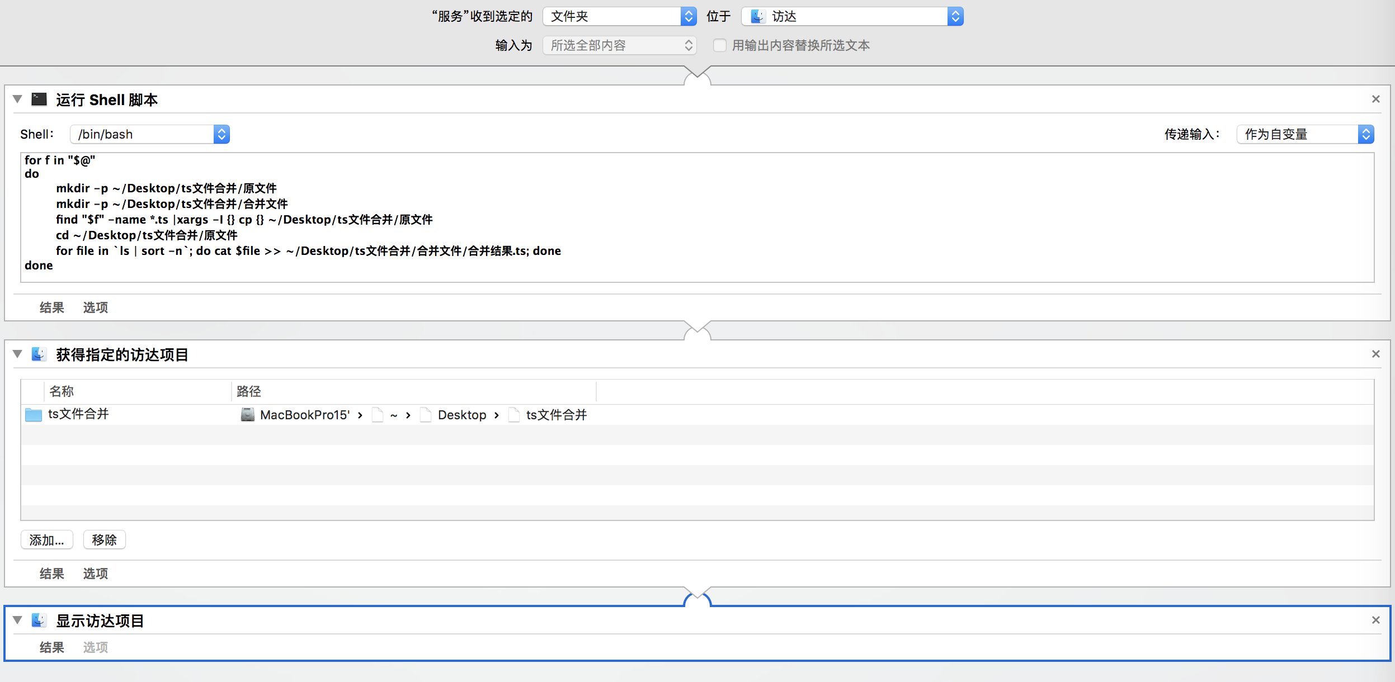Open the /bin/bash shell dropdown
The width and height of the screenshot is (1395, 682).
coord(150,134)
